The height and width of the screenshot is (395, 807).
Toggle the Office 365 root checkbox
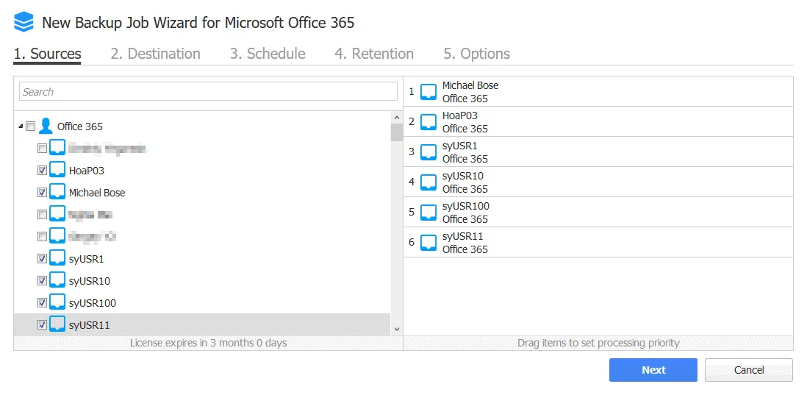click(30, 127)
